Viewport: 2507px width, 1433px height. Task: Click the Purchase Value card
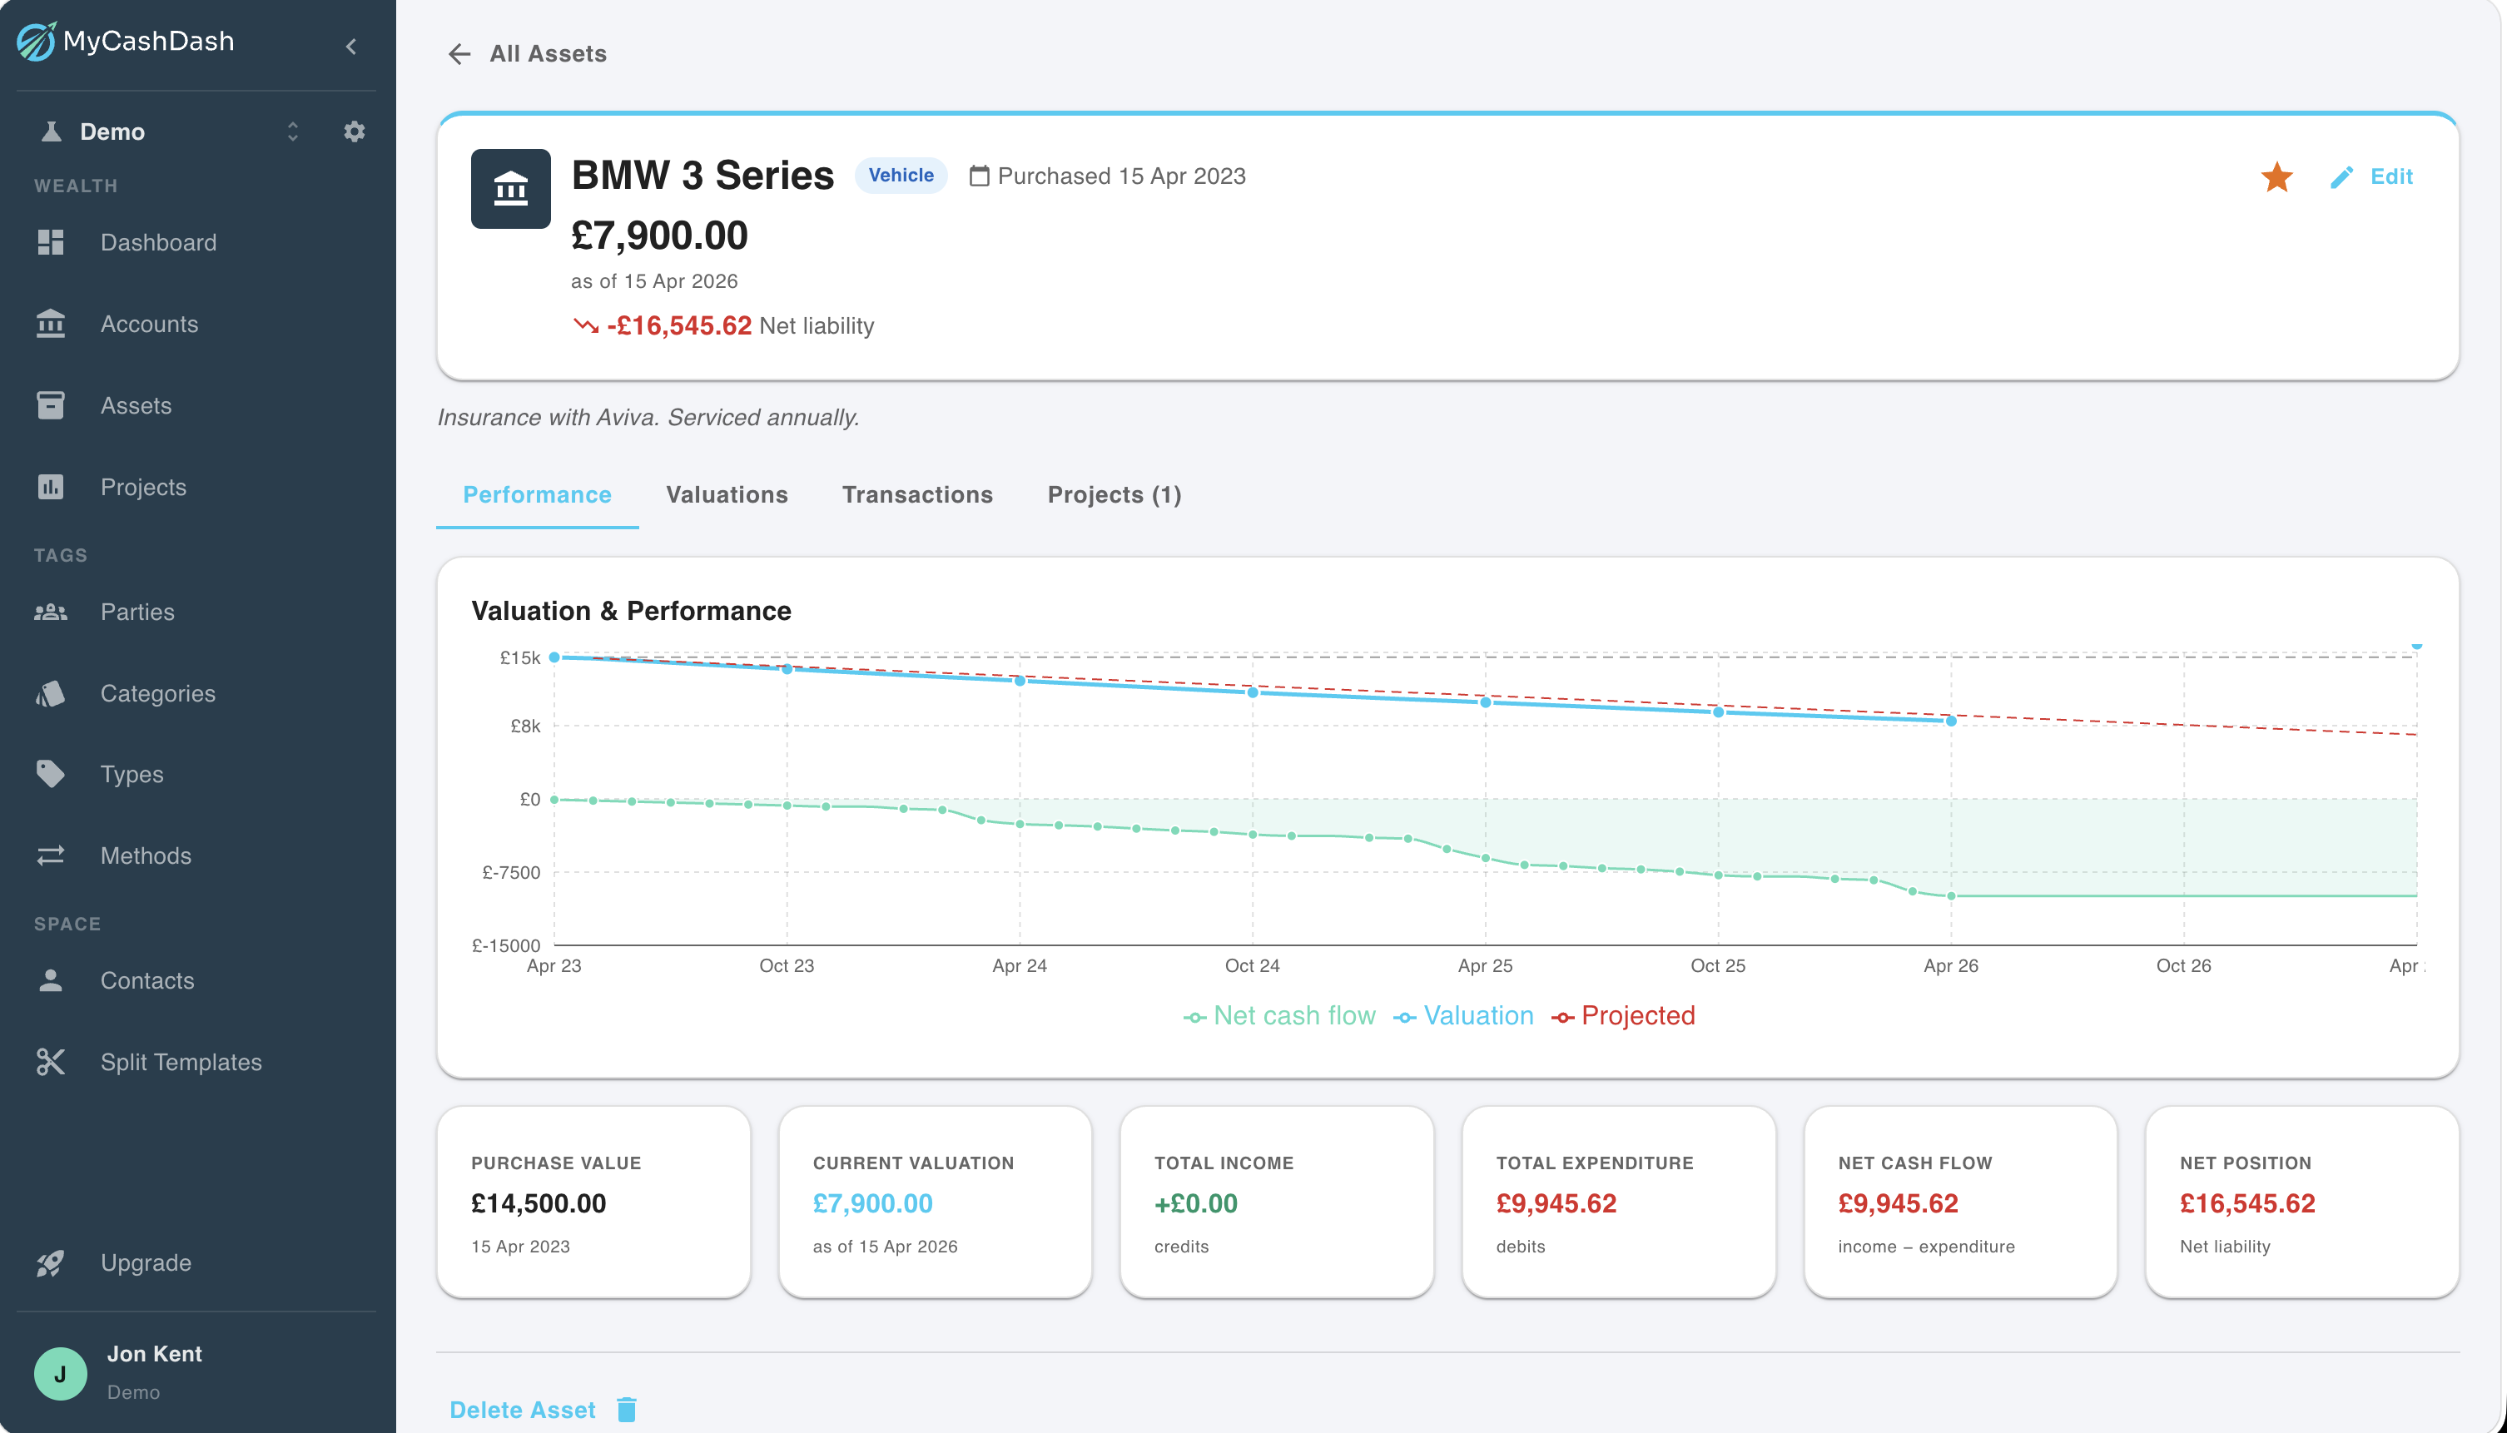(593, 1202)
